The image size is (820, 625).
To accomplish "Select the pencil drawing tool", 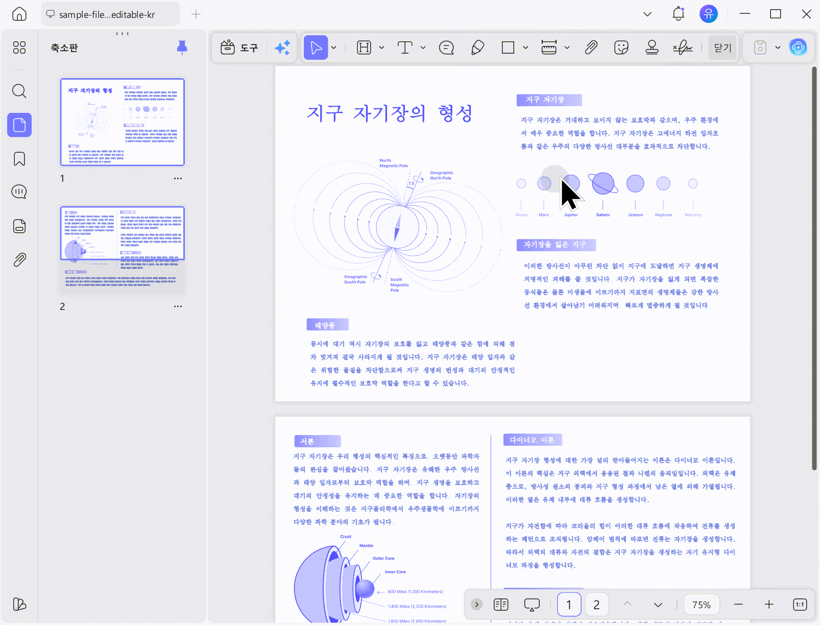I will click(477, 47).
